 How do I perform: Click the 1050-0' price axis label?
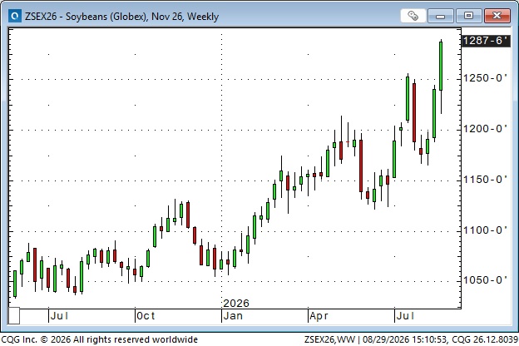coord(485,280)
